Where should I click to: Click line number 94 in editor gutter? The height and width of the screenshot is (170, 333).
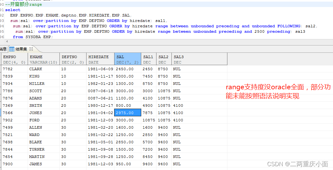[x=2, y=26]
